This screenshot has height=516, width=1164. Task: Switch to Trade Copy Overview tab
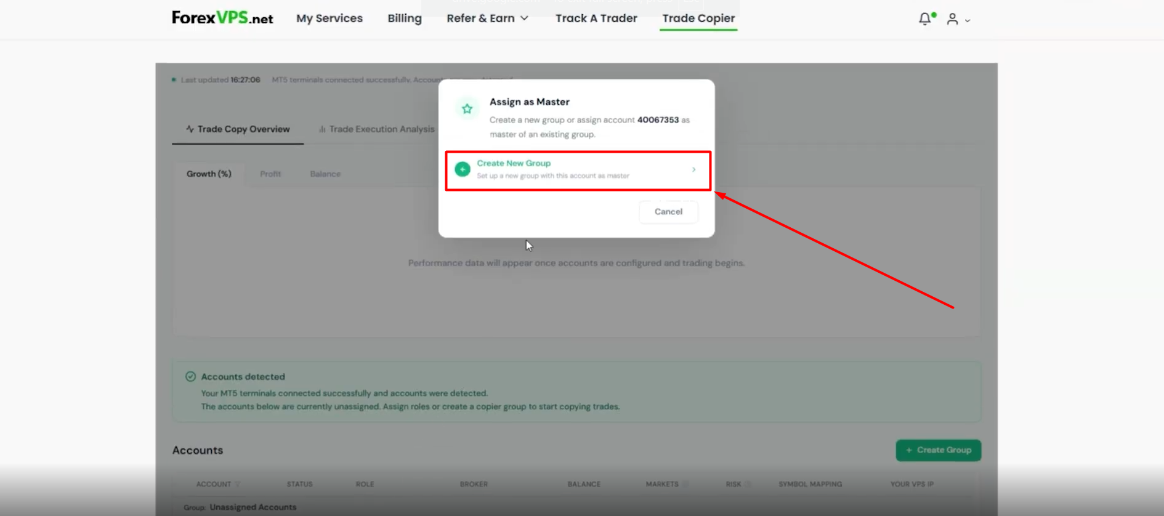238,129
